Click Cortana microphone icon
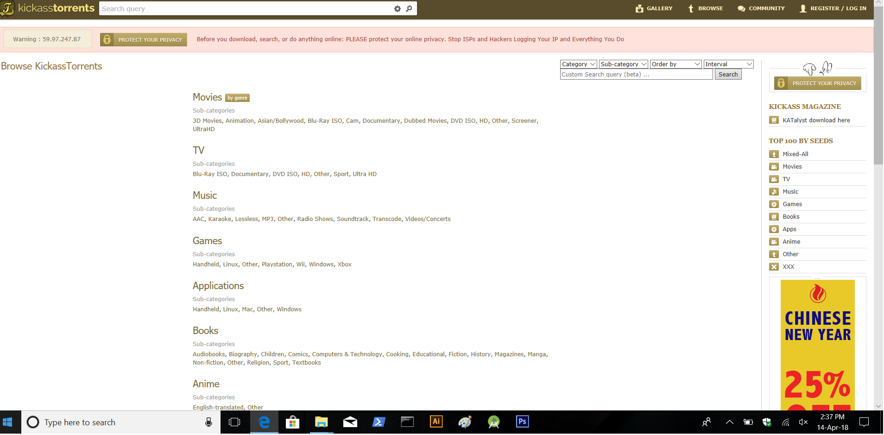The image size is (884, 435). (208, 422)
